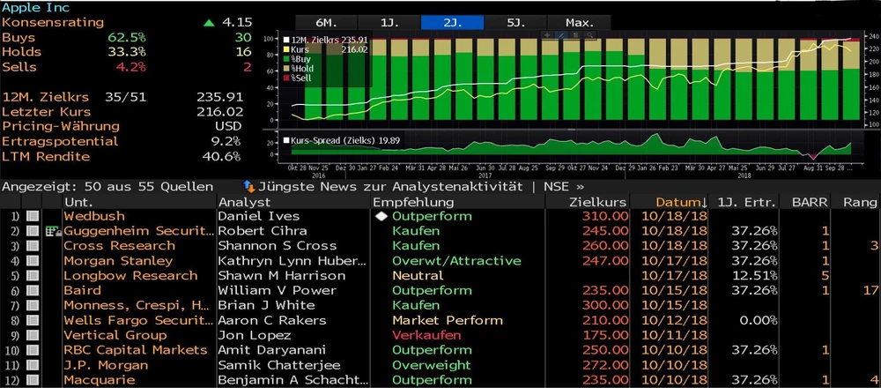881x388 pixels.
Task: Click the document icon for Morgan Stanley
Action: (33, 261)
